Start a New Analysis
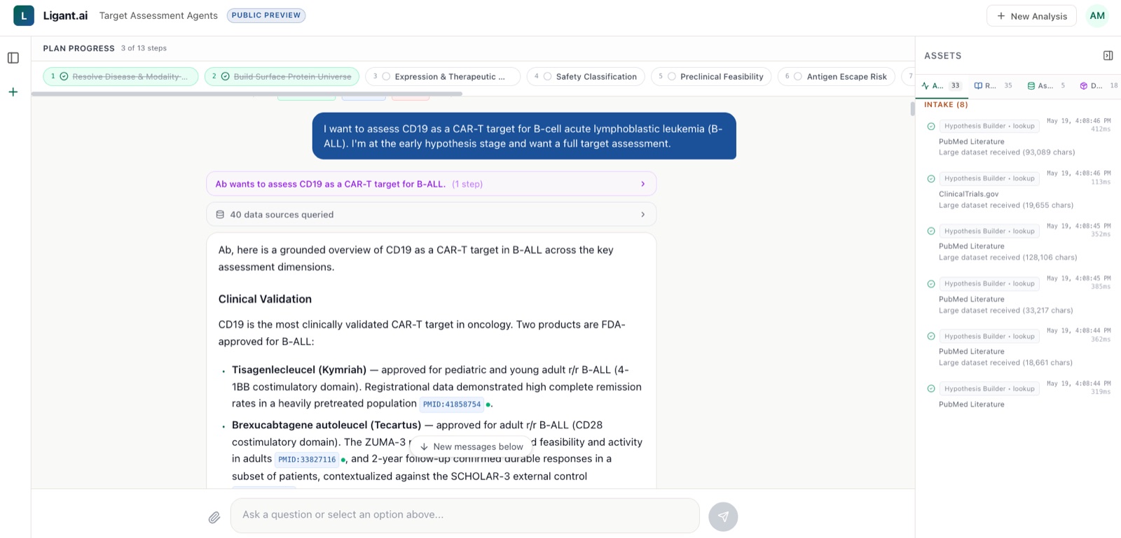 coord(1032,16)
